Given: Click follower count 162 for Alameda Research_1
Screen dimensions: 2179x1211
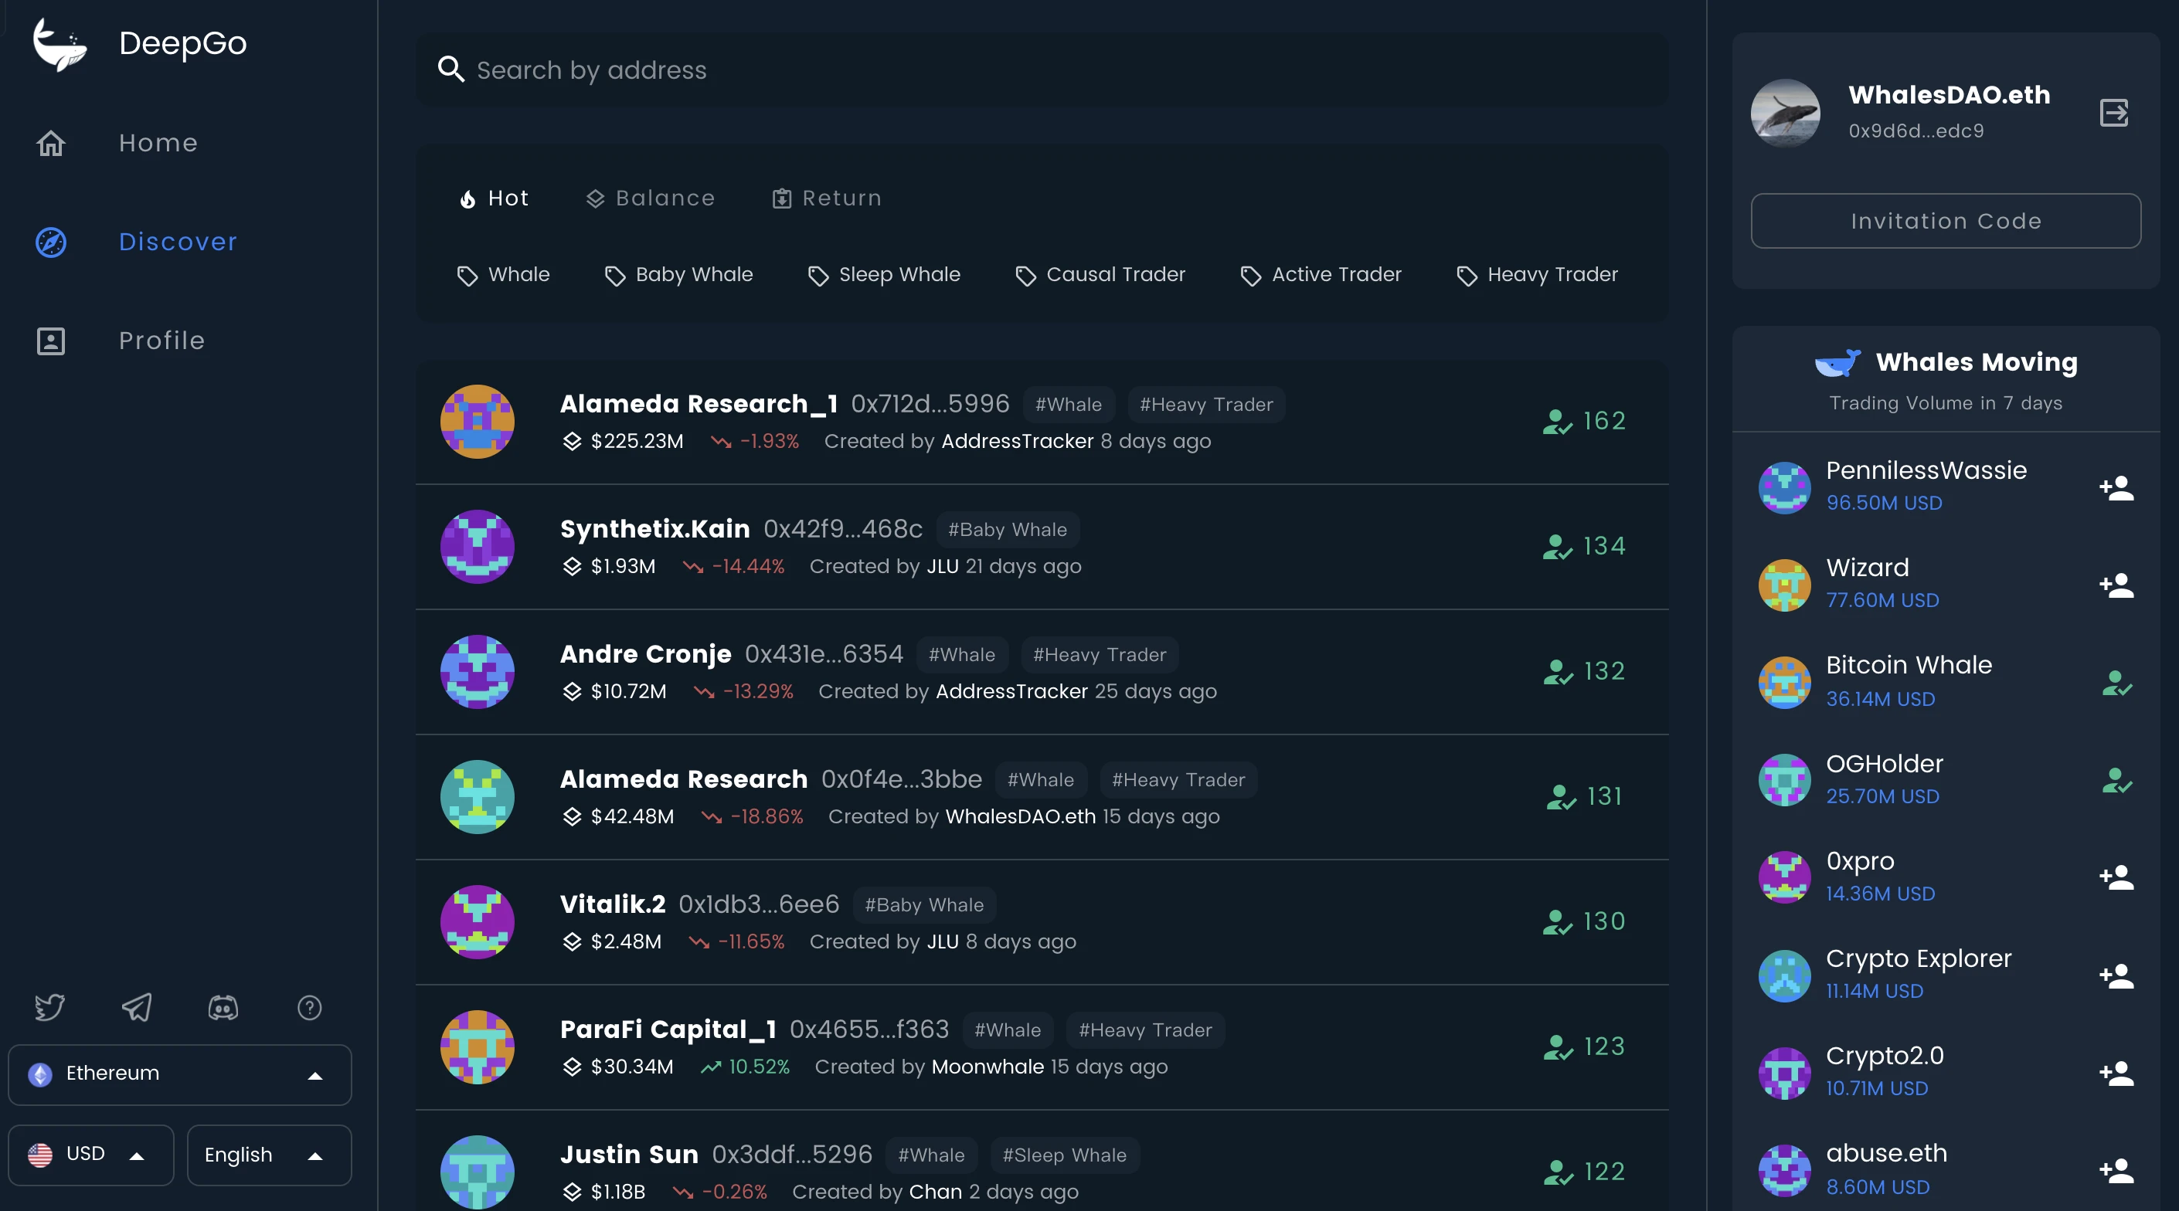Looking at the screenshot, I should 1583,421.
